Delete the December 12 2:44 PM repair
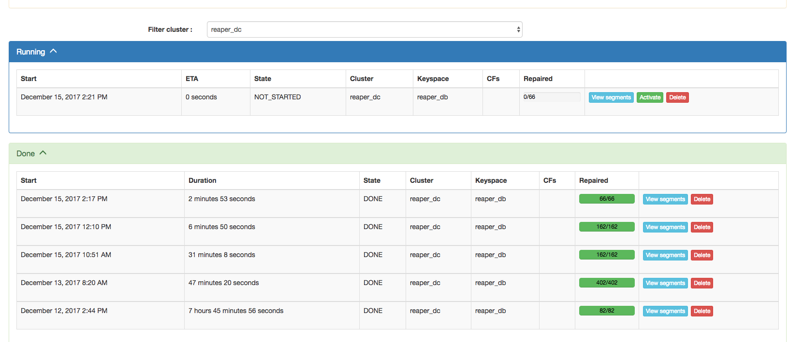This screenshot has height=342, width=789. click(702, 311)
